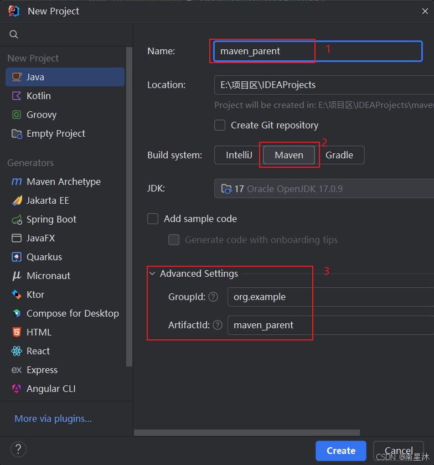Screen dimensions: 434x465
Task: Click the HTML5 shield icon
Action: [17, 332]
